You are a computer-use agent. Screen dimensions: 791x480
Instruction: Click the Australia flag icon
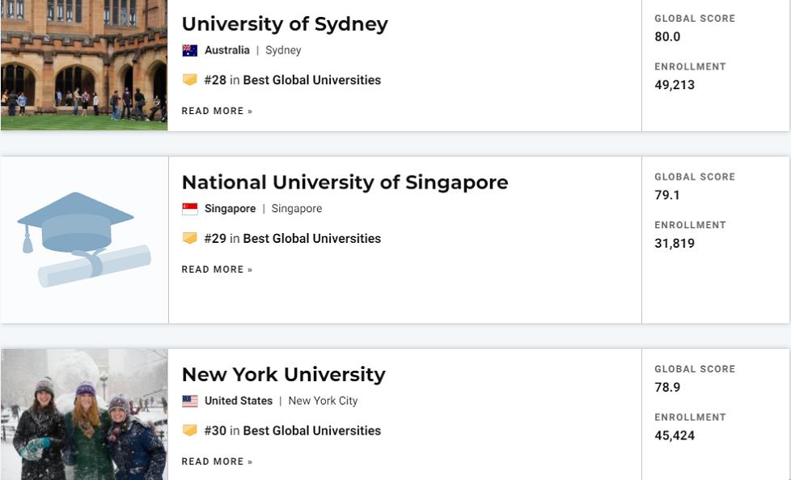point(190,50)
